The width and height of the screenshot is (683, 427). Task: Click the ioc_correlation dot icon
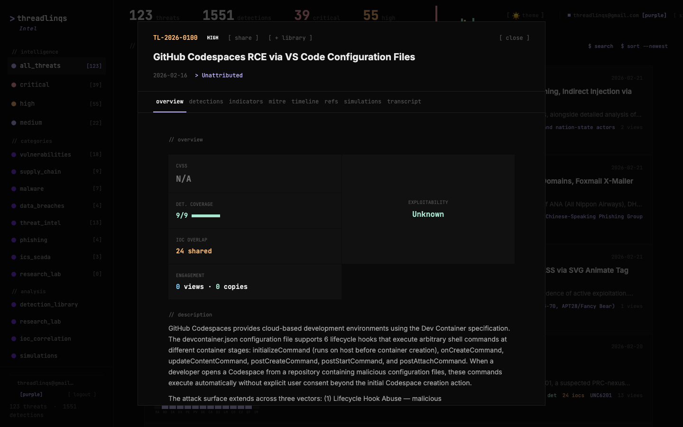[13, 339]
